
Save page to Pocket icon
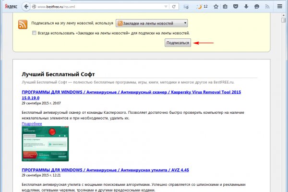pyautogui.click(x=236, y=7)
